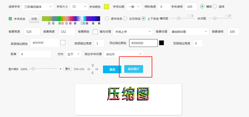Focus the 顶层描边宽度 input field
The width and height of the screenshot is (249, 117).
[198, 43]
